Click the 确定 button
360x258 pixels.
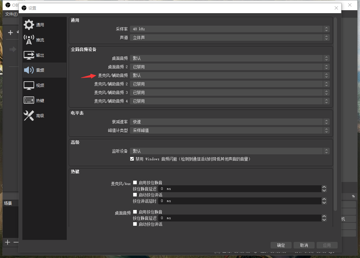tap(281, 245)
